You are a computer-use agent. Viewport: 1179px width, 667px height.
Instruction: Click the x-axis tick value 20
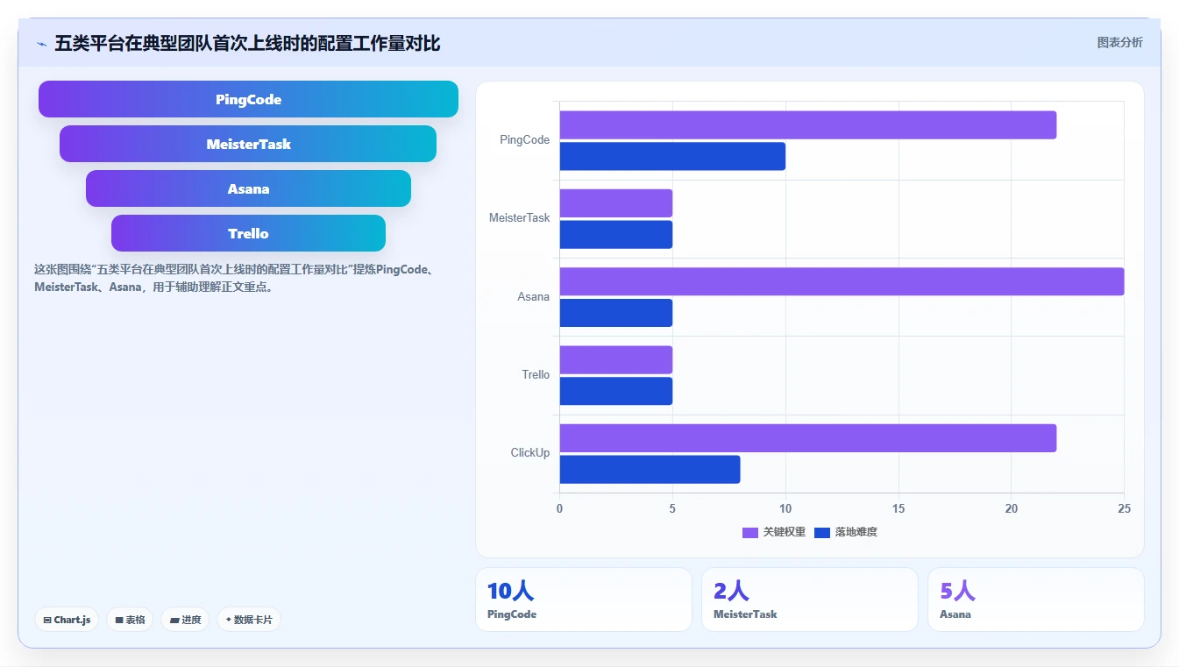click(1012, 508)
